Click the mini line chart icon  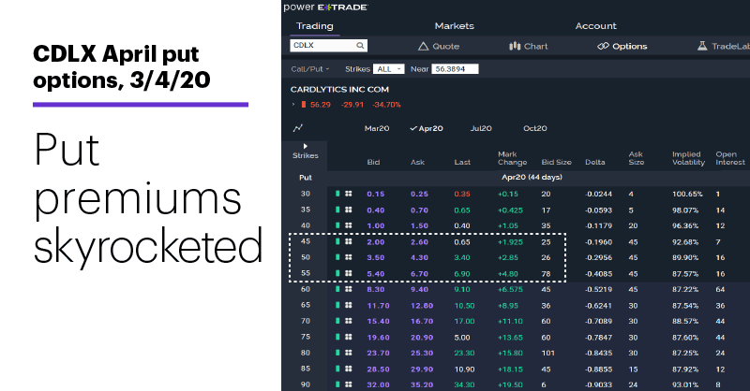(298, 128)
